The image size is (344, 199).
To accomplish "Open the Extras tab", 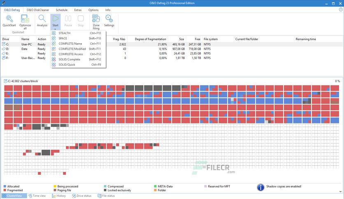I will click(x=78, y=10).
